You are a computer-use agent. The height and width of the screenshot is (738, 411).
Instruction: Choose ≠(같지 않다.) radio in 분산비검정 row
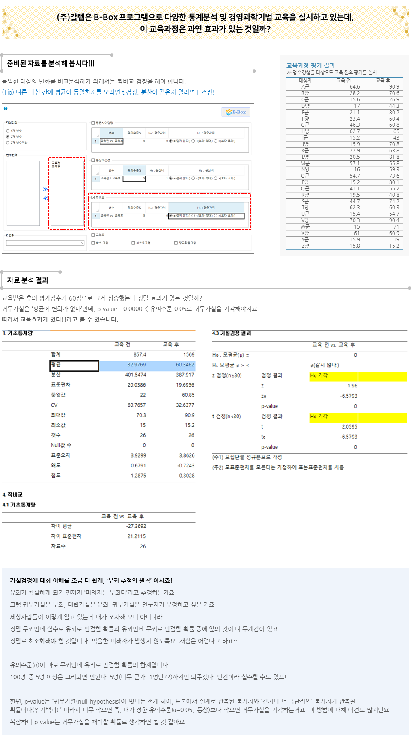(171, 178)
